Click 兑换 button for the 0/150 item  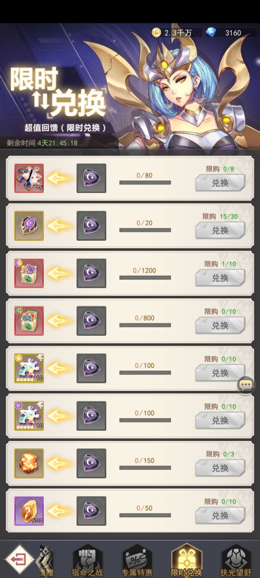coord(220,468)
